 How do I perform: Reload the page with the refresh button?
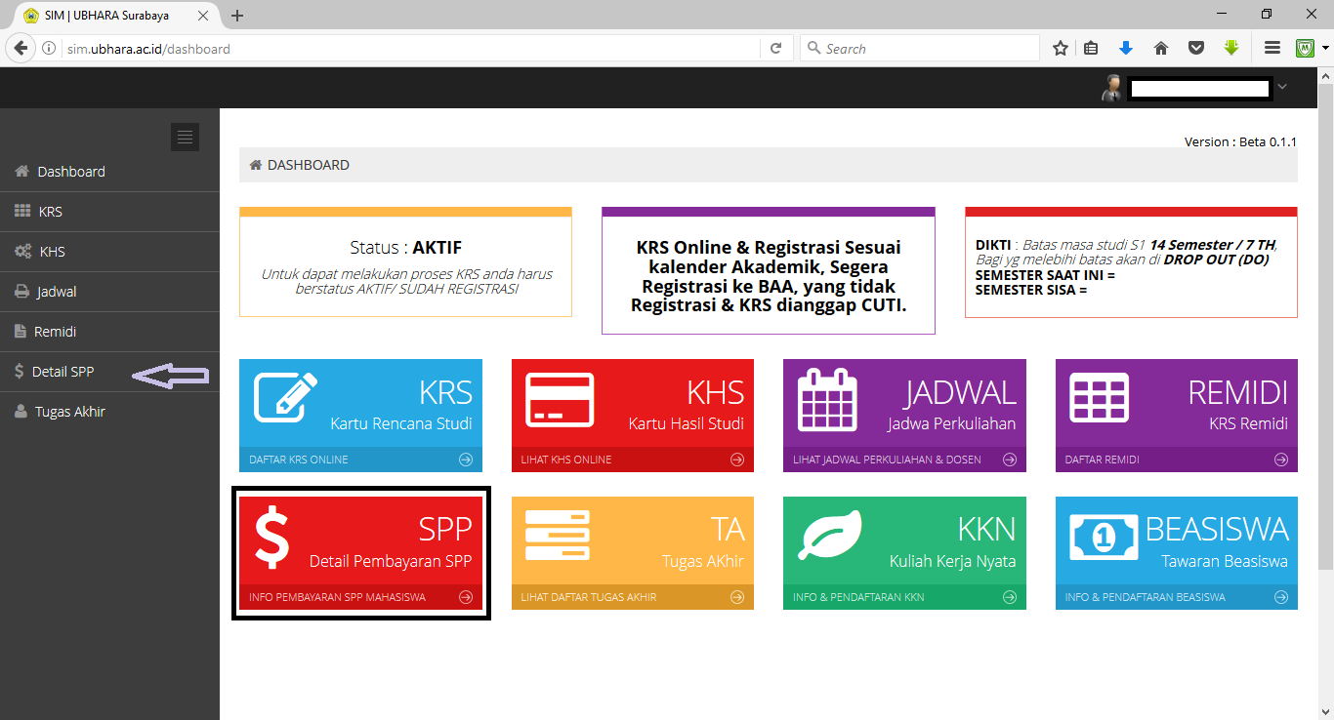point(775,49)
